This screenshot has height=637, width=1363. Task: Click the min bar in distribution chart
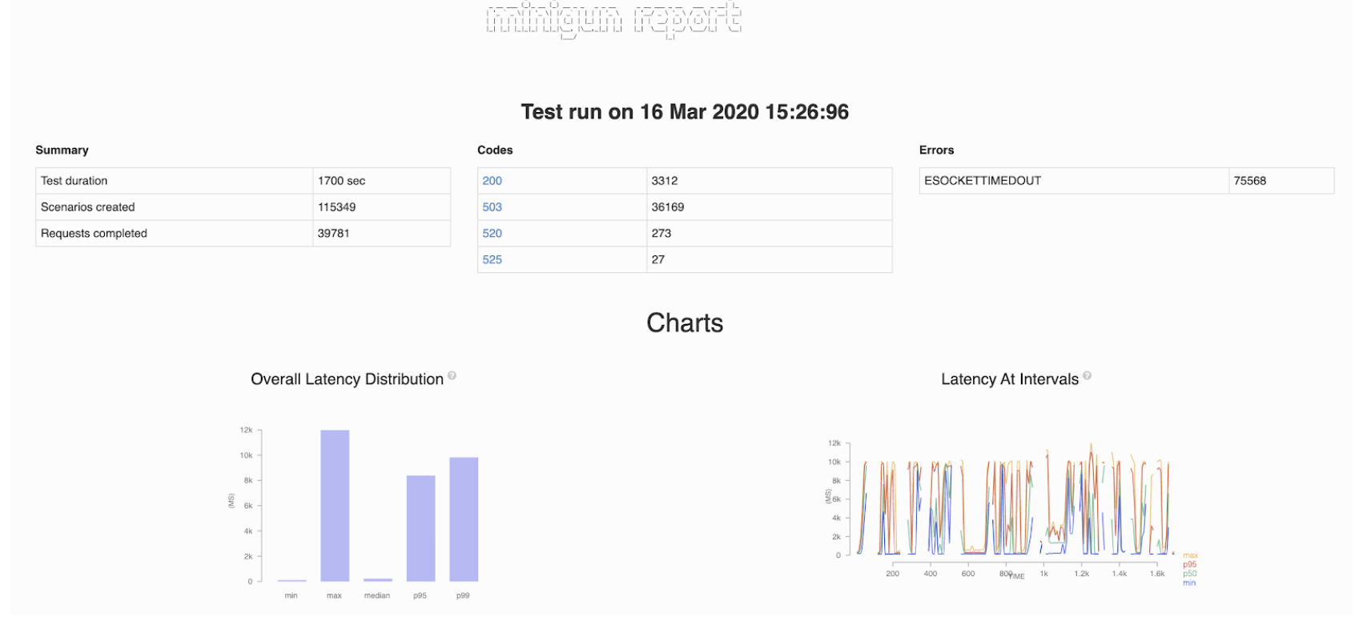[x=291, y=580]
